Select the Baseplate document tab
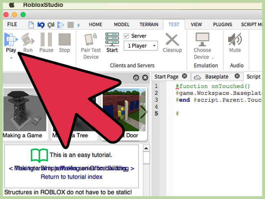This screenshot has width=265, height=199. click(x=217, y=77)
